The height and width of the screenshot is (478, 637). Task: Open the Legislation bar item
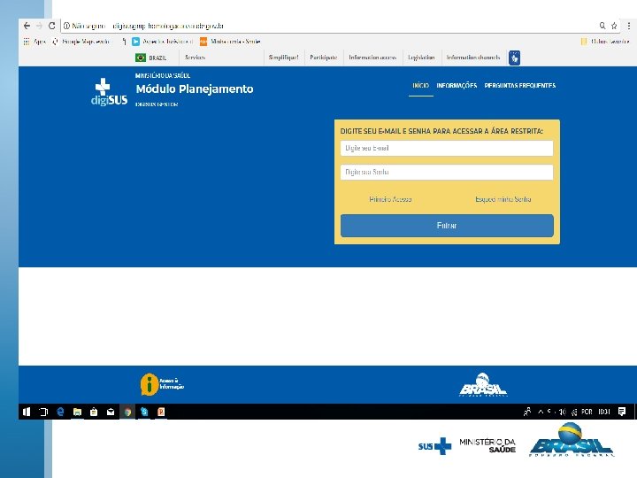coord(421,58)
